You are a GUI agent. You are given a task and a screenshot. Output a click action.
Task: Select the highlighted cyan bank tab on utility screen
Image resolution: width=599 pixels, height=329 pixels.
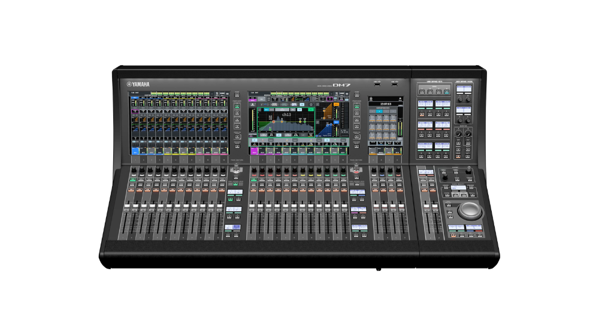point(379,111)
